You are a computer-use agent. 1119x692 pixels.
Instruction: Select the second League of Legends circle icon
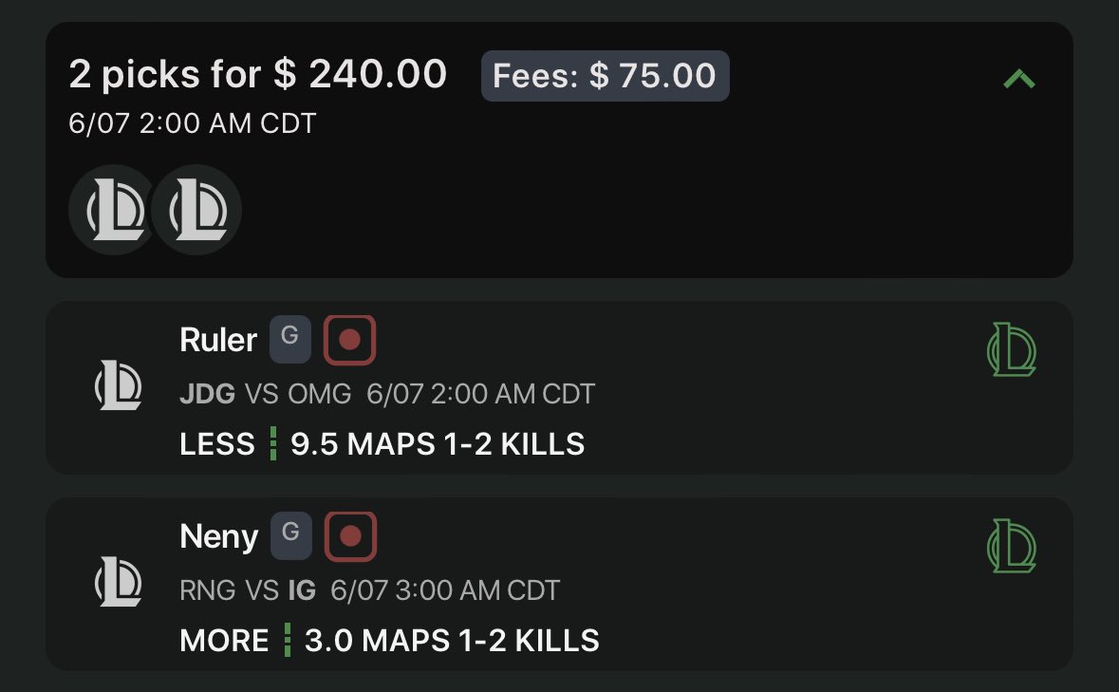pyautogui.click(x=197, y=211)
